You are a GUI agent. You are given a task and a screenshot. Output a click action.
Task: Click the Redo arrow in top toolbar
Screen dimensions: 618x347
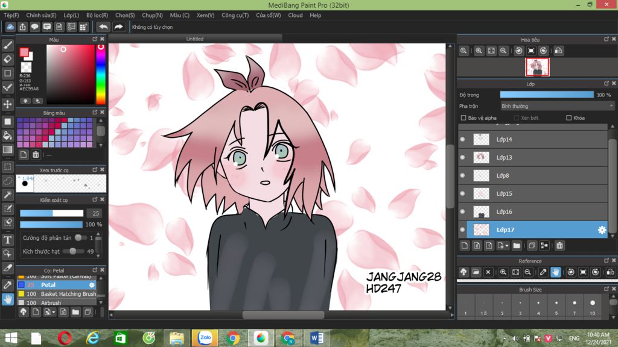click(118, 27)
